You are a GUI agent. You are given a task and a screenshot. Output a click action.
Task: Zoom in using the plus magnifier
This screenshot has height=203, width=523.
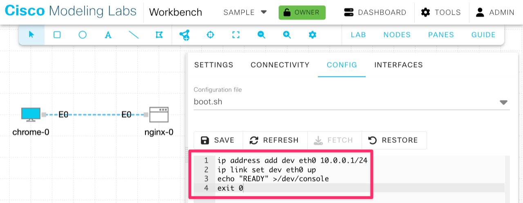coord(287,35)
